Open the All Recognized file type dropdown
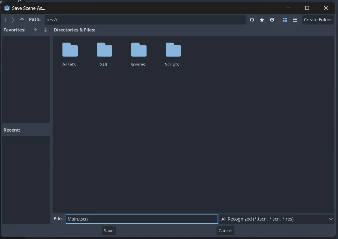 point(277,219)
